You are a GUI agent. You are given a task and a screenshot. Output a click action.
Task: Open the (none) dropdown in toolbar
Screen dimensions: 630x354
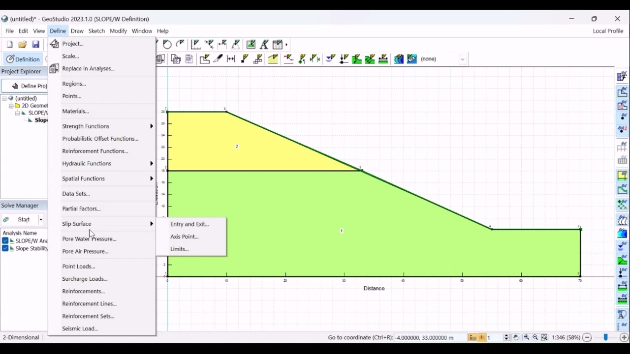tap(462, 59)
